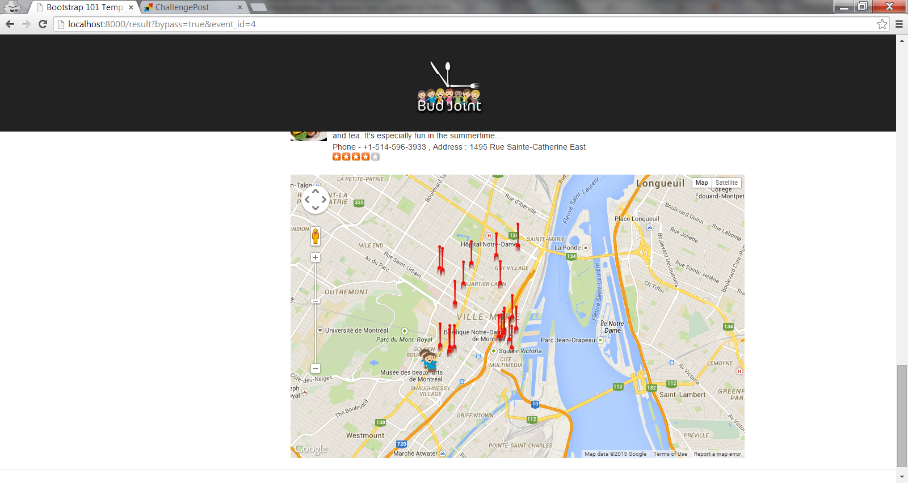Click the Place Longueuil map icon
908x483 pixels.
650,227
